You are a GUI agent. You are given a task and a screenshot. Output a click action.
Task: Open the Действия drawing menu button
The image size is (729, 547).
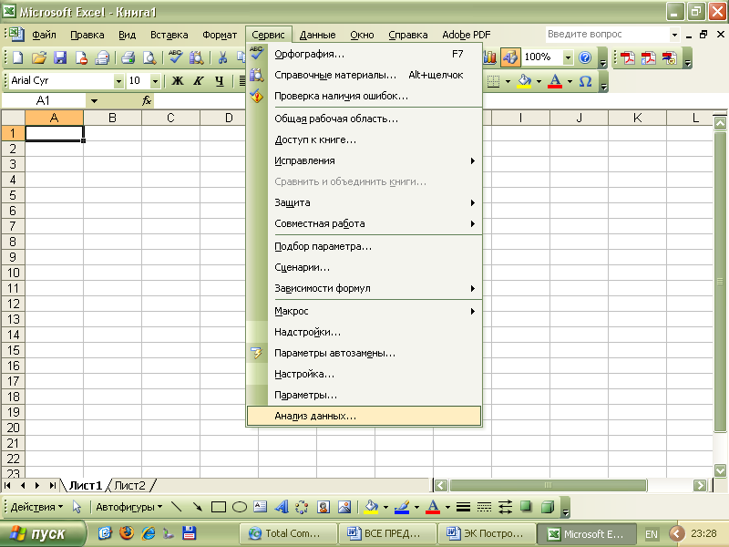click(x=36, y=507)
